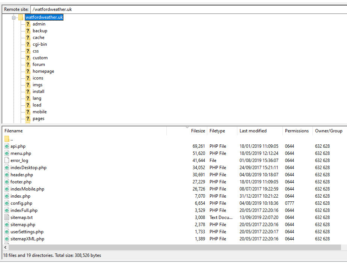Image resolution: width=347 pixels, height=264 pixels.
Task: Click the question-mark icon beside admin
Action: pos(28,24)
